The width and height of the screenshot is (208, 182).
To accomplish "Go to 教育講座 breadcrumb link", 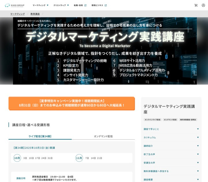I will pyautogui.click(x=35, y=14).
